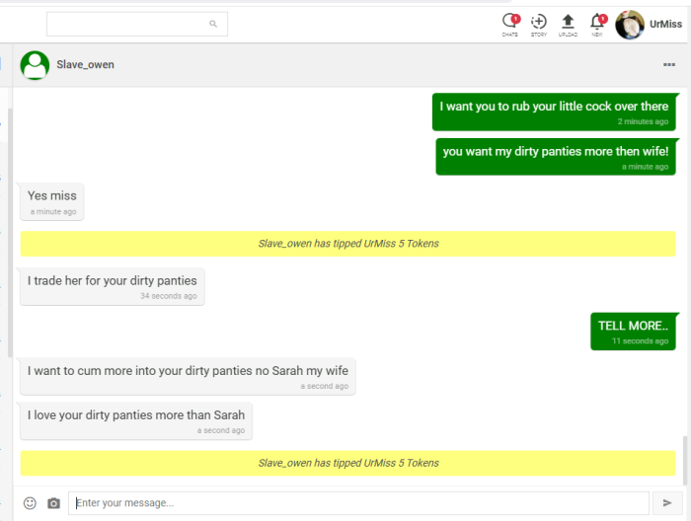
Task: Click the 'Enter your message...' text box
Action: 357,503
